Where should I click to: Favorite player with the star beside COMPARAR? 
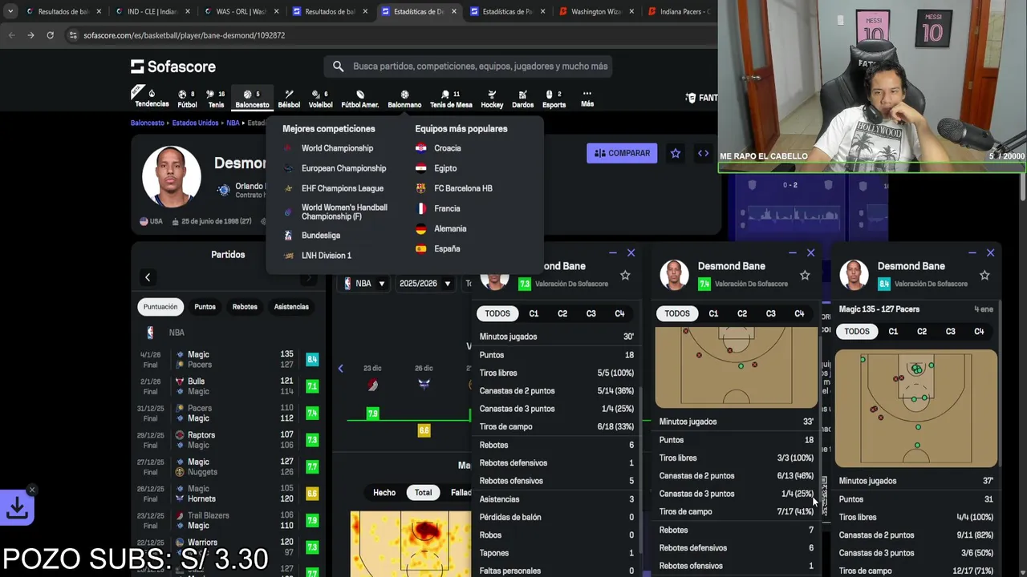[676, 153]
